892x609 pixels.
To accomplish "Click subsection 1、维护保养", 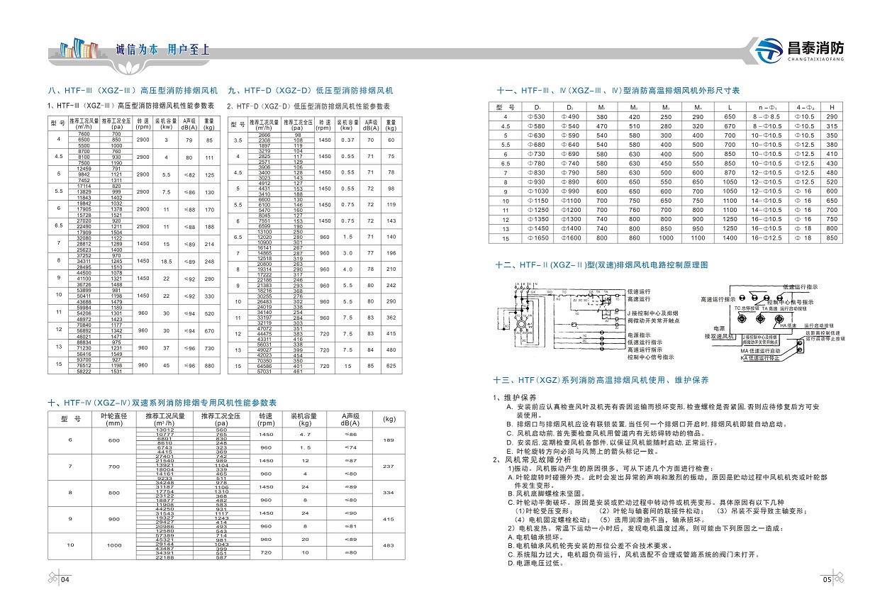I will coord(515,398).
